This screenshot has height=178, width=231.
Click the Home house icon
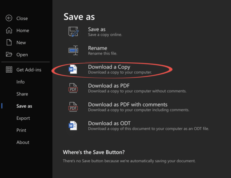coord(9,30)
